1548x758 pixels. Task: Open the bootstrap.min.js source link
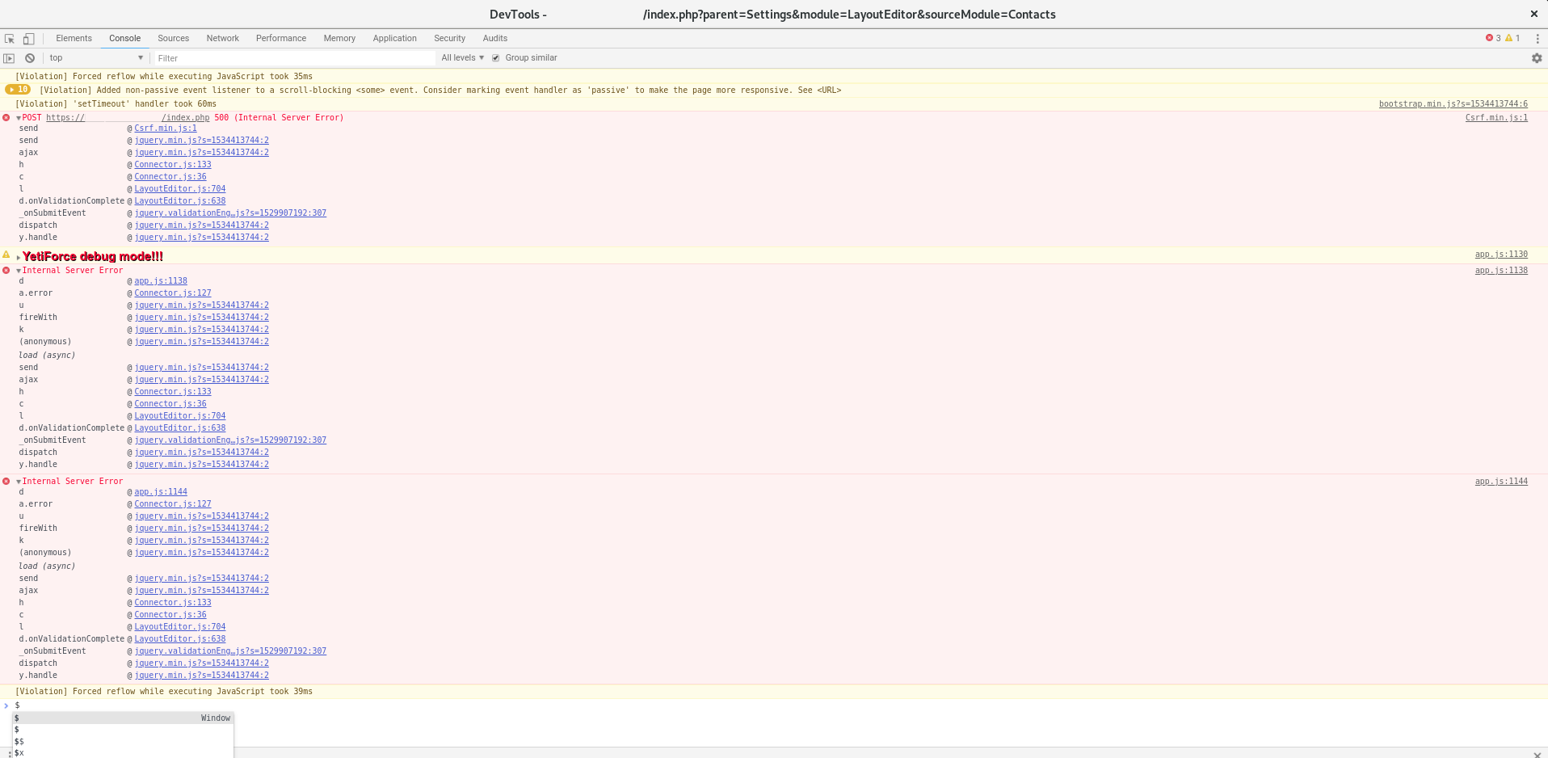pyautogui.click(x=1453, y=104)
